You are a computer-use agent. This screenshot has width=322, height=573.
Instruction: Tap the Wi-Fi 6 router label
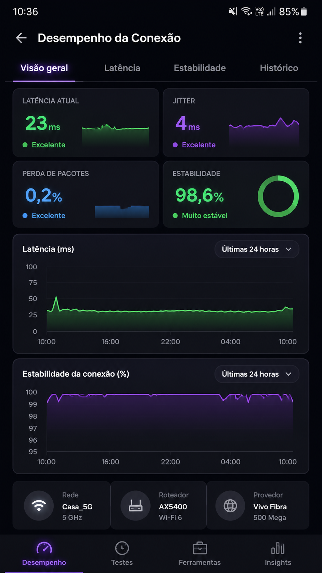point(170,517)
